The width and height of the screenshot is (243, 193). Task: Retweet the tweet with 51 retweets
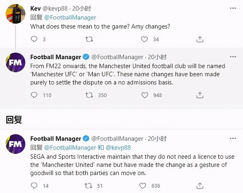point(89,186)
